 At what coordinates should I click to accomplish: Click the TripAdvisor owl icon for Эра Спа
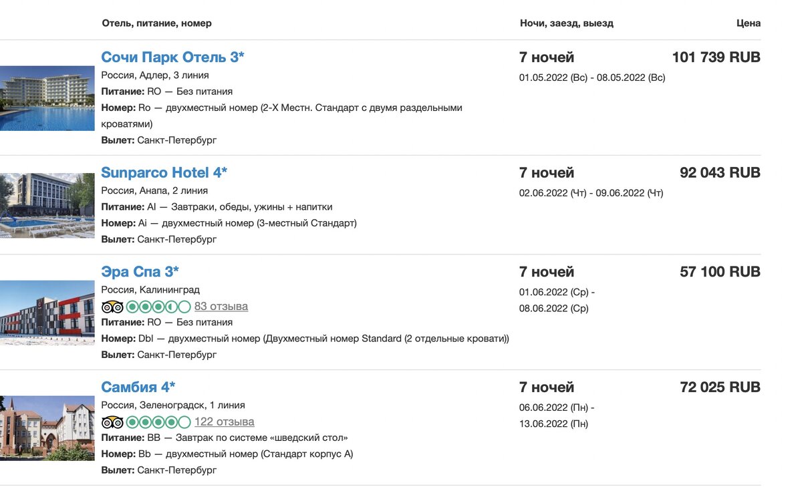(x=112, y=307)
